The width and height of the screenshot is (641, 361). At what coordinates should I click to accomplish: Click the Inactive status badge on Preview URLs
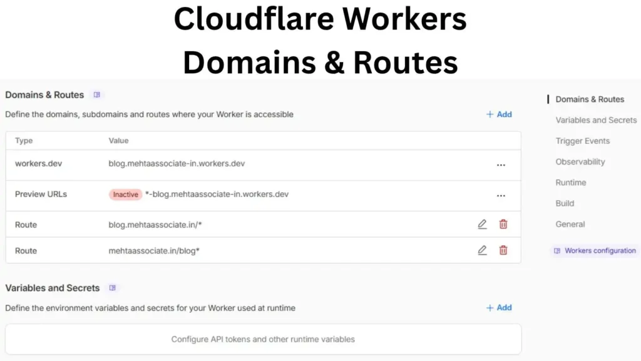(125, 195)
